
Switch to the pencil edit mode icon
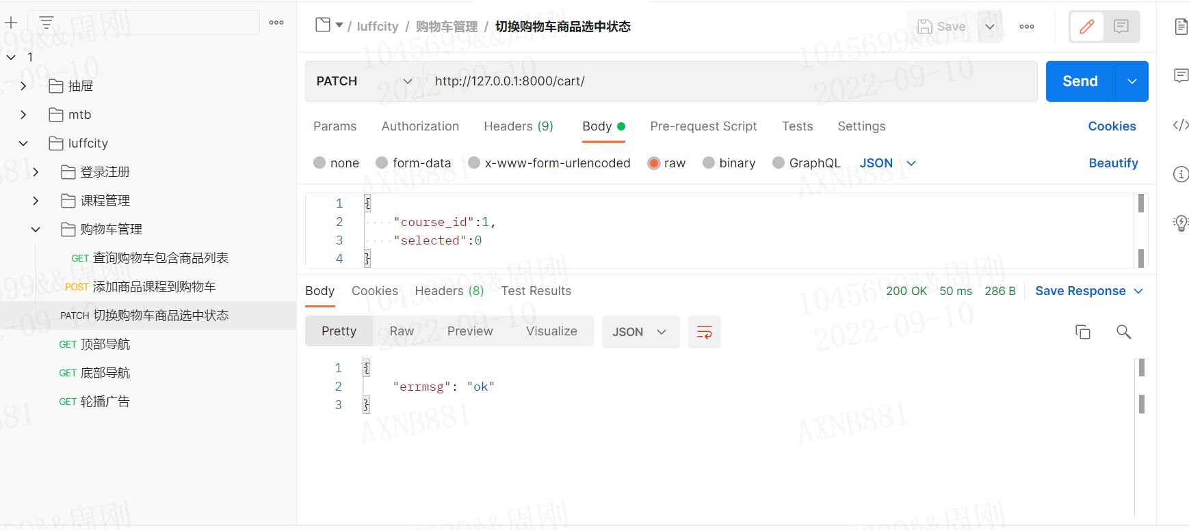(1087, 27)
